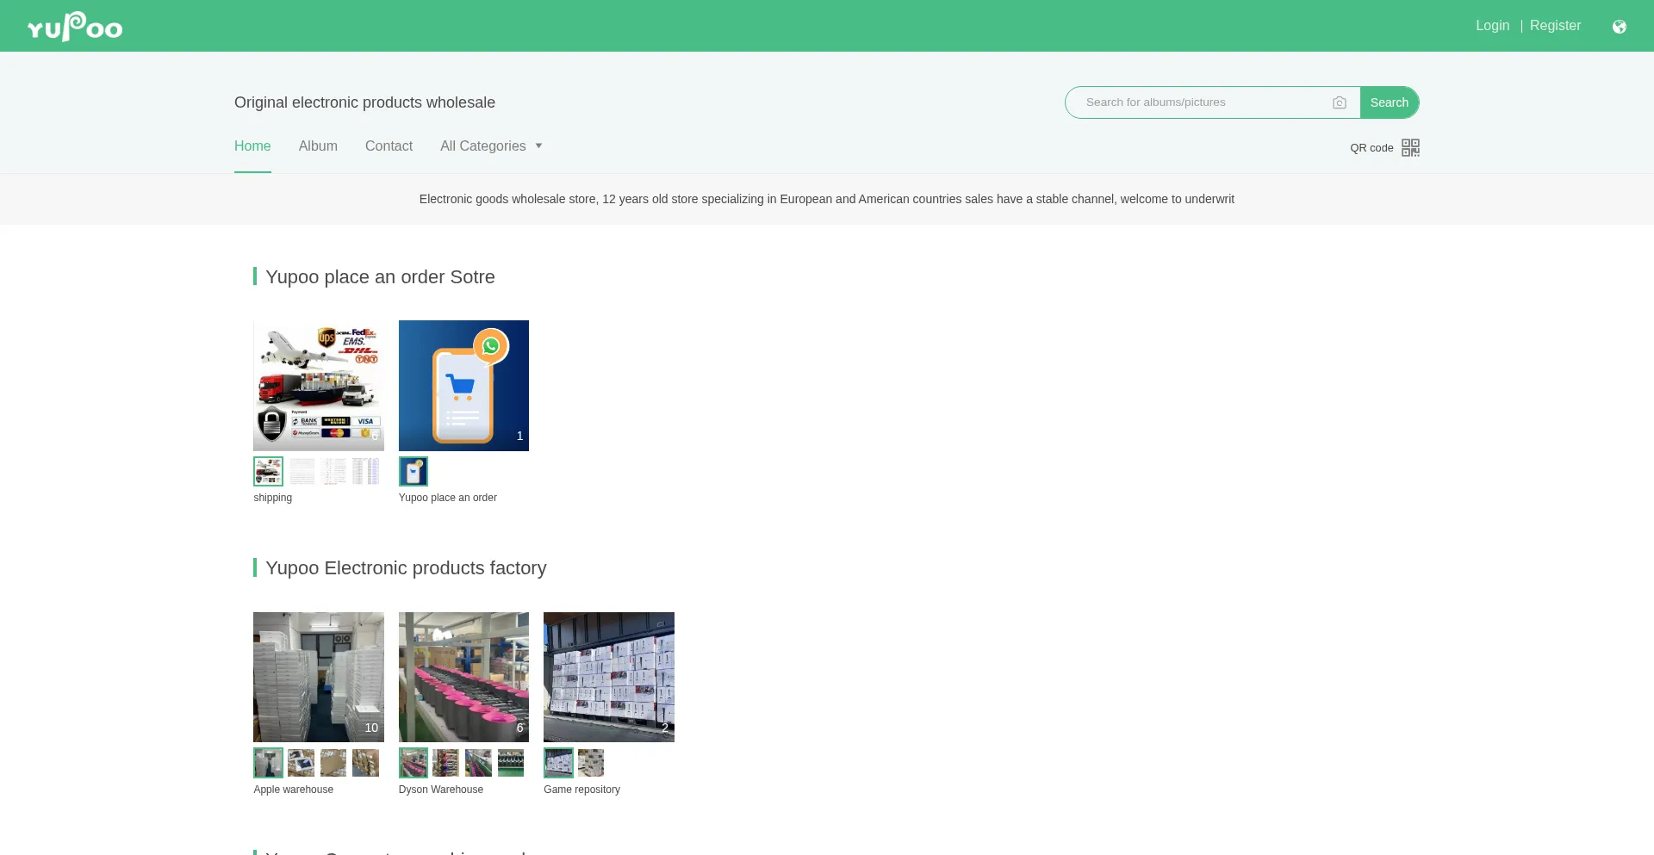1654x855 pixels.
Task: Select first small thumbnail under shipping album
Action: [x=268, y=471]
